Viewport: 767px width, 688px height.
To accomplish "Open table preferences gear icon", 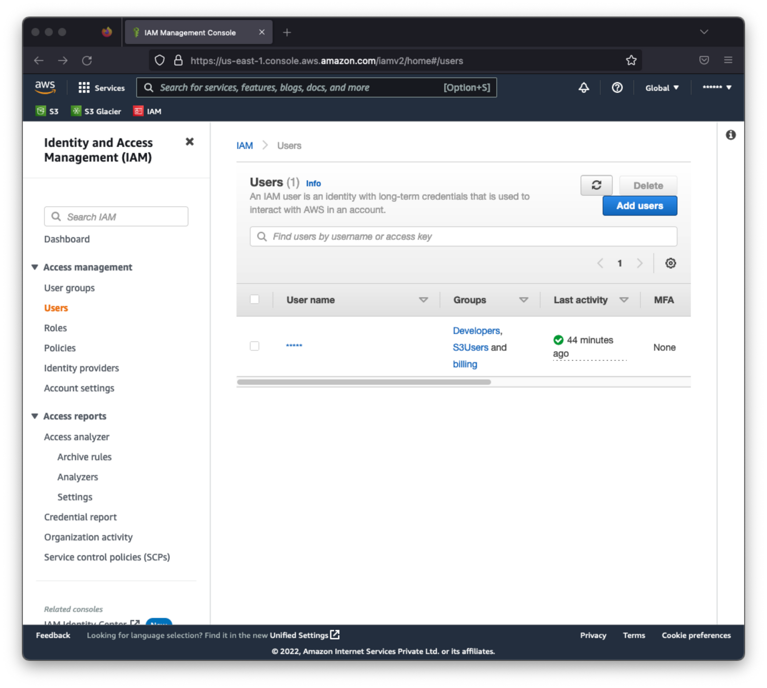I will coord(670,263).
